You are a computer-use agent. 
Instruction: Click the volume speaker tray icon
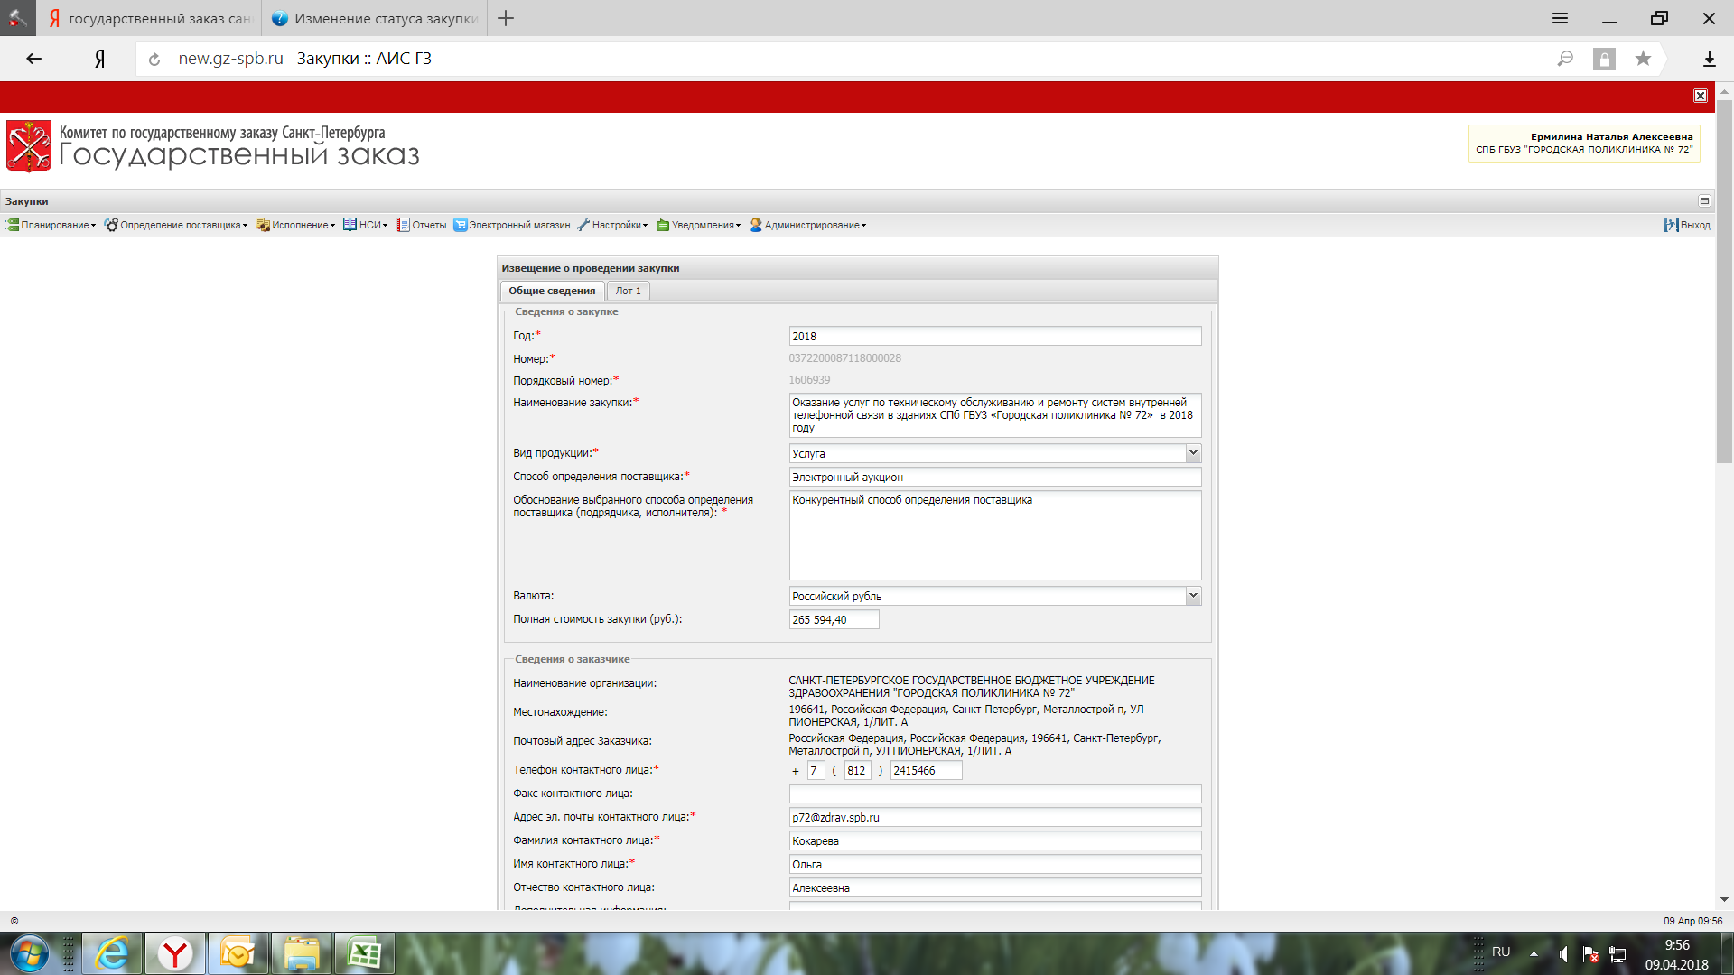click(1563, 954)
